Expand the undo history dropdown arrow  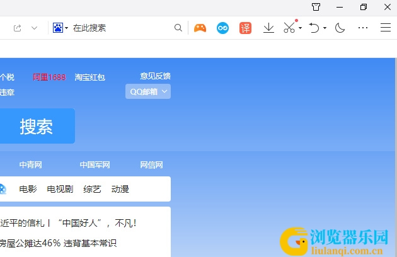pyautogui.click(x=325, y=28)
